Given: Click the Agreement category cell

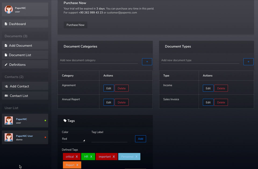Looking at the screenshot, I should pos(78,87).
